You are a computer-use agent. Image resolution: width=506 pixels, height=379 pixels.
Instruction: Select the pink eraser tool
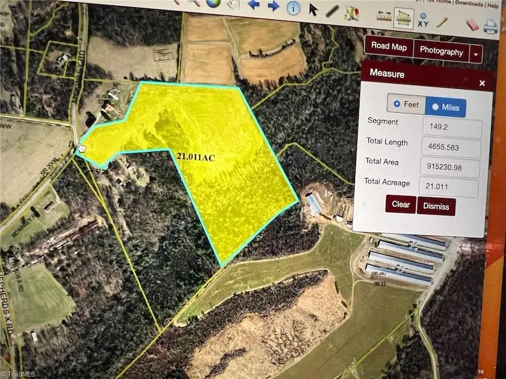(x=472, y=24)
